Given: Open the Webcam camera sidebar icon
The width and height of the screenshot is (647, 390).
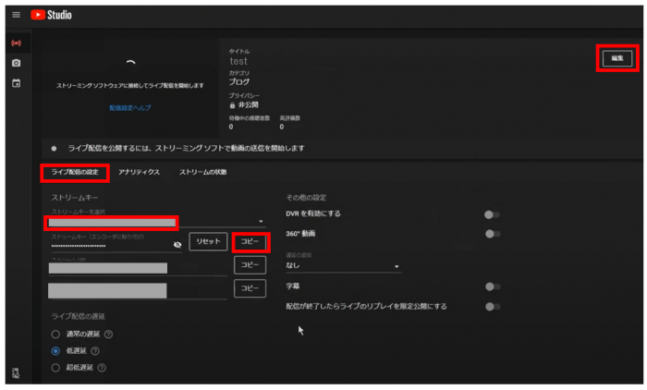Looking at the screenshot, I should pos(16,63).
